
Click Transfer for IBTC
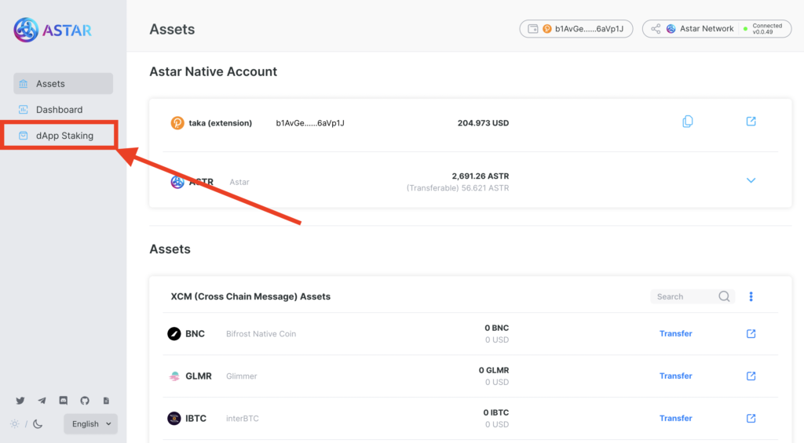(676, 419)
